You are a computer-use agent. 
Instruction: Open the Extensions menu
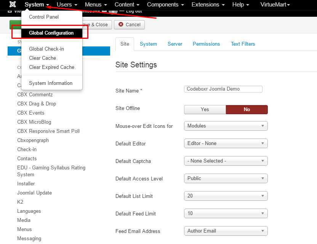click(x=208, y=5)
